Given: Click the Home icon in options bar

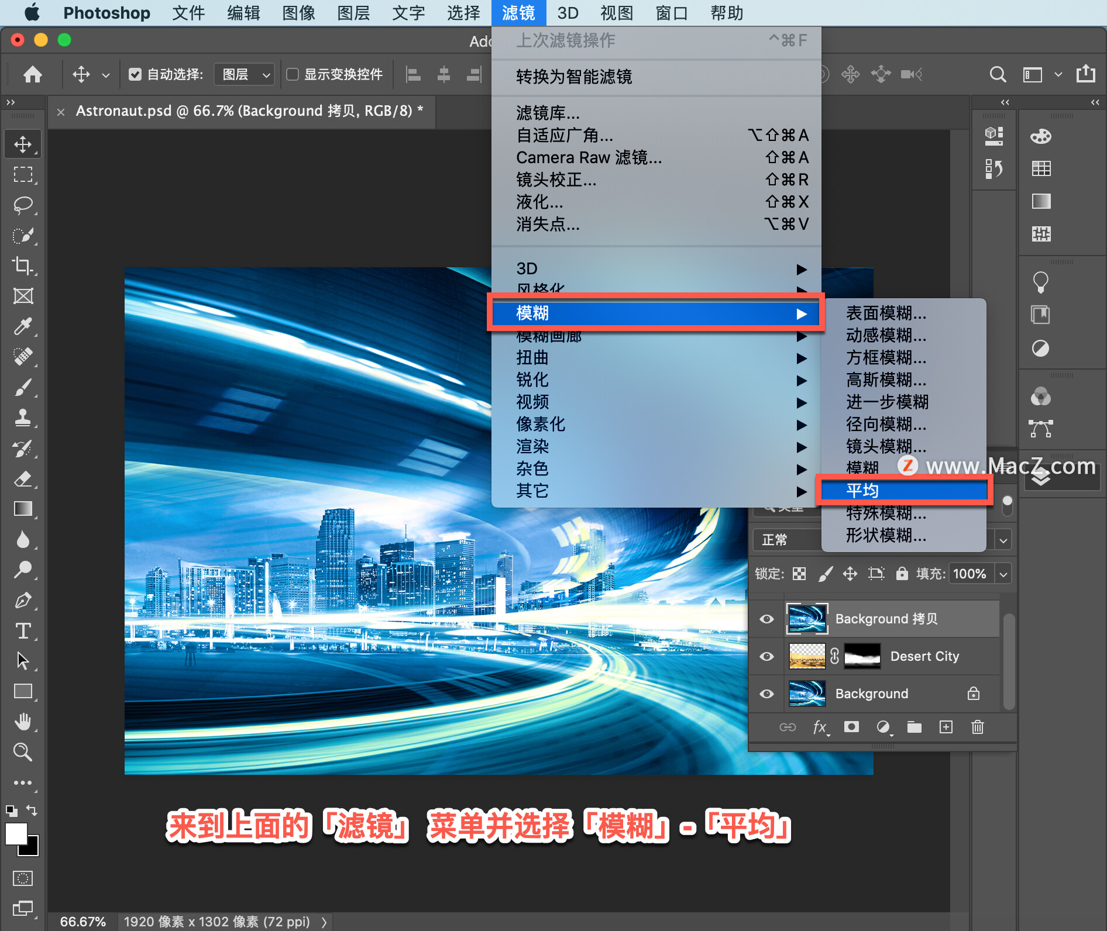Looking at the screenshot, I should coord(33,74).
